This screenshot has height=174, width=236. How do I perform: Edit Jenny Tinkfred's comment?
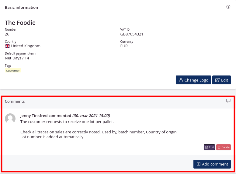click(x=209, y=147)
